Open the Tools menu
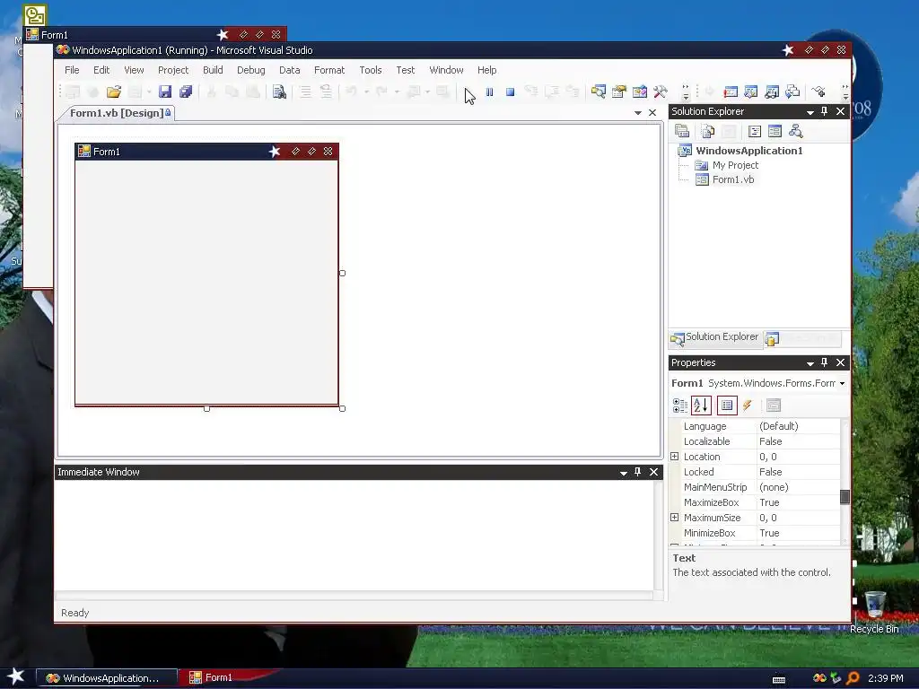The width and height of the screenshot is (919, 689). 371,70
